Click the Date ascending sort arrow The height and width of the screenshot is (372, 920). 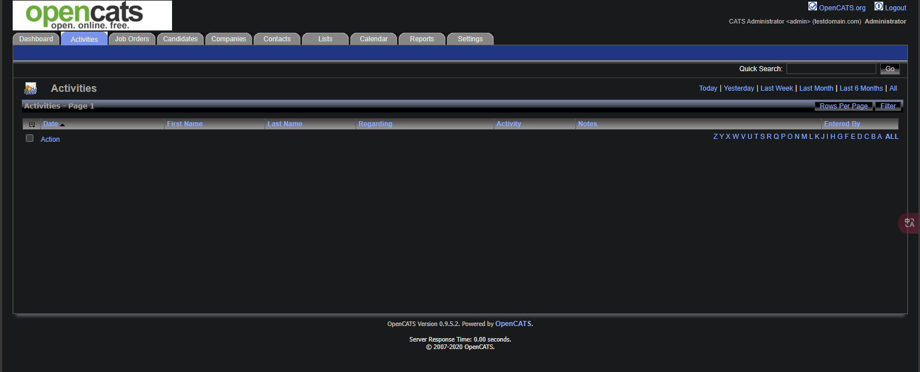[x=63, y=125]
